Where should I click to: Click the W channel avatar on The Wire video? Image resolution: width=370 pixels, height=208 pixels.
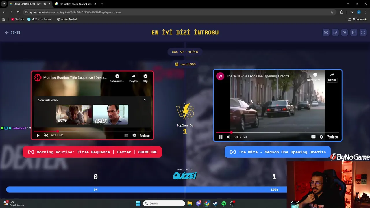click(220, 76)
